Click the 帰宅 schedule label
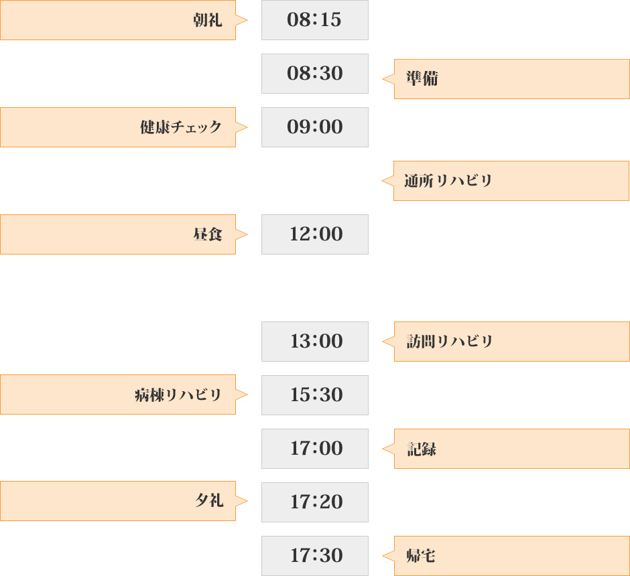Image resolution: width=630 pixels, height=576 pixels. pyautogui.click(x=511, y=556)
